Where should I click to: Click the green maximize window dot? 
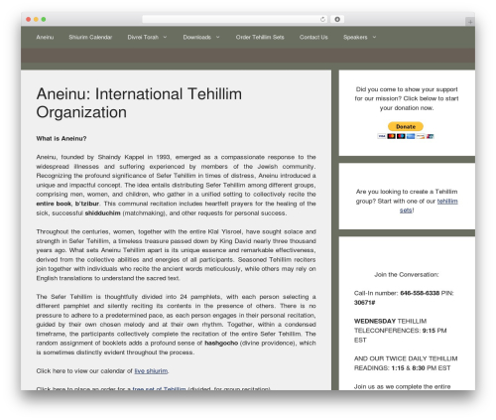point(44,19)
